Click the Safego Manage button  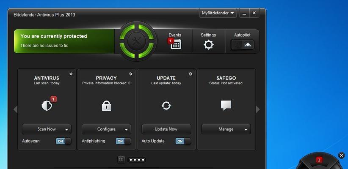click(226, 129)
